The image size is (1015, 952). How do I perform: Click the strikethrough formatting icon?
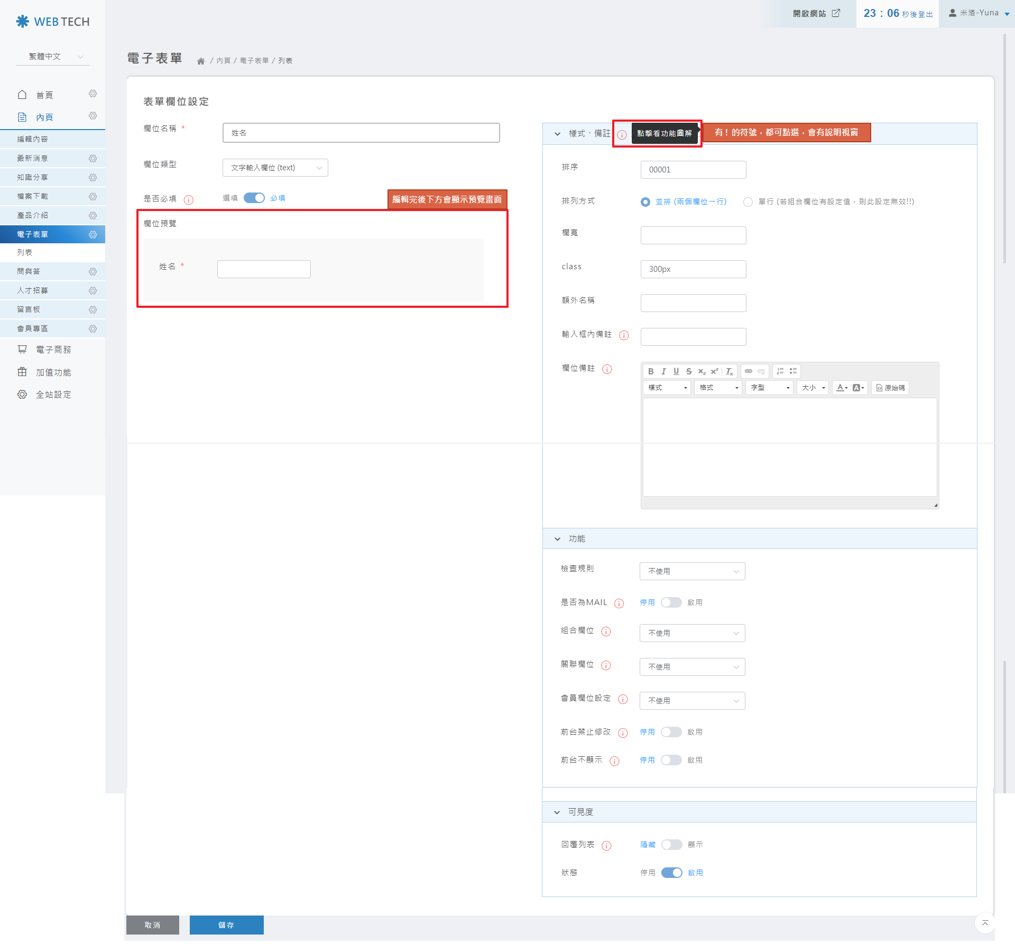click(689, 371)
